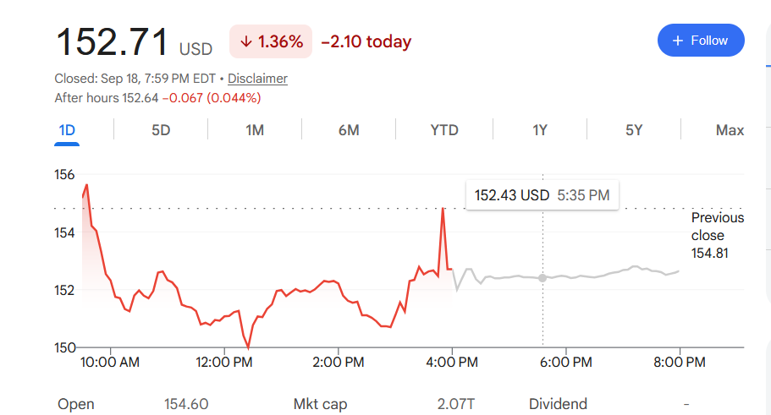This screenshot has width=771, height=415.
Task: Click the Previous close 154.81 label
Action: point(718,235)
